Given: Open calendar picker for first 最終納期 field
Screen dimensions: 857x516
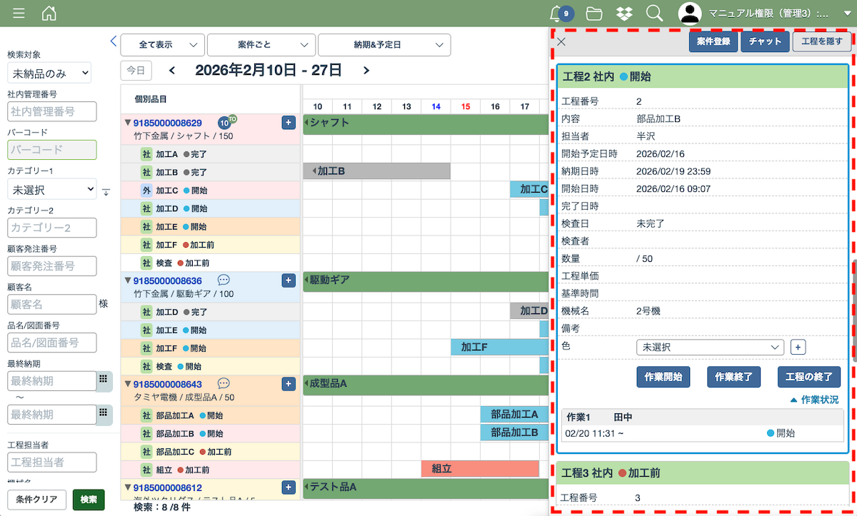Looking at the screenshot, I should click(104, 380).
